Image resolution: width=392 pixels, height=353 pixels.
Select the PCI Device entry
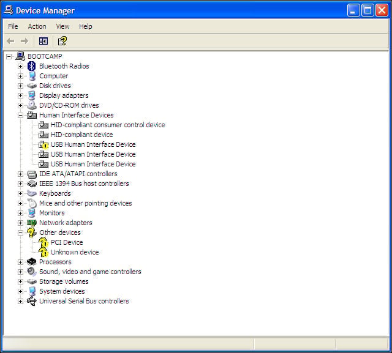[67, 242]
